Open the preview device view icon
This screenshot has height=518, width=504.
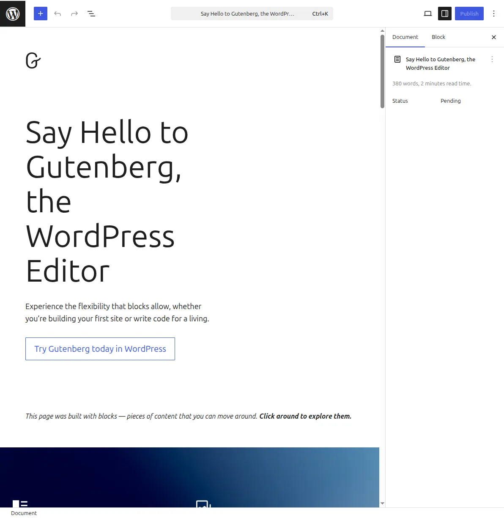point(427,13)
